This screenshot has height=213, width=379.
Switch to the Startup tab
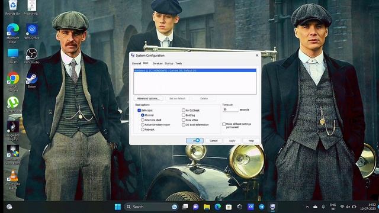[169, 63]
